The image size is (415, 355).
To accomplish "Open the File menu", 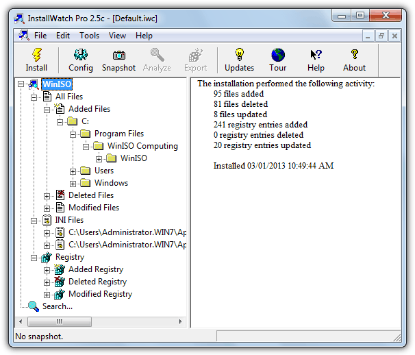I will 40,36.
